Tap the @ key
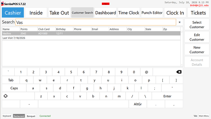 [146, 72]
